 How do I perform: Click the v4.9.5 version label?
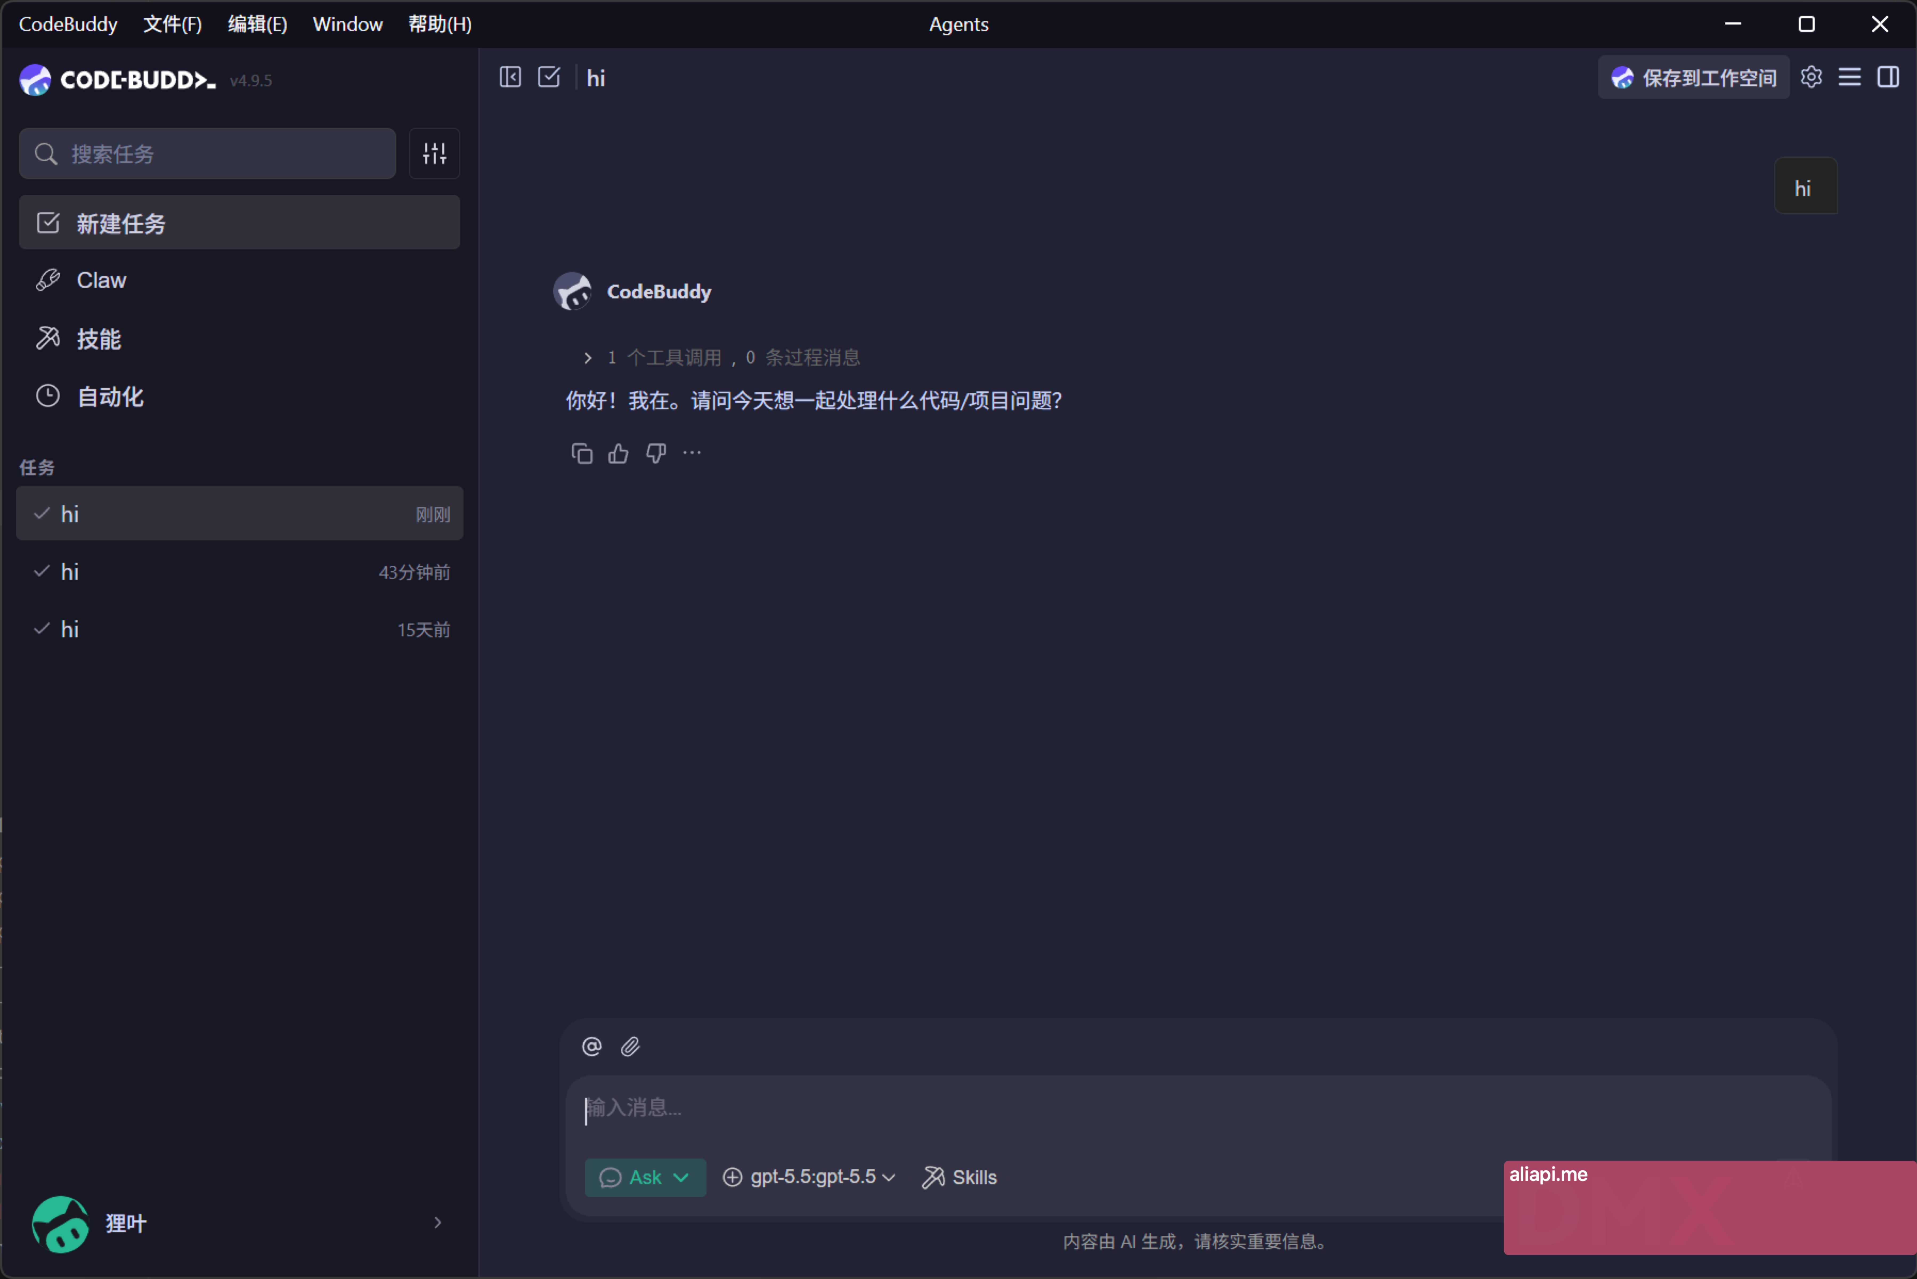(251, 81)
